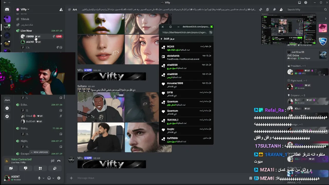The image size is (329, 185).
Task: Invite people to the Vifty server
Action: [61, 10]
